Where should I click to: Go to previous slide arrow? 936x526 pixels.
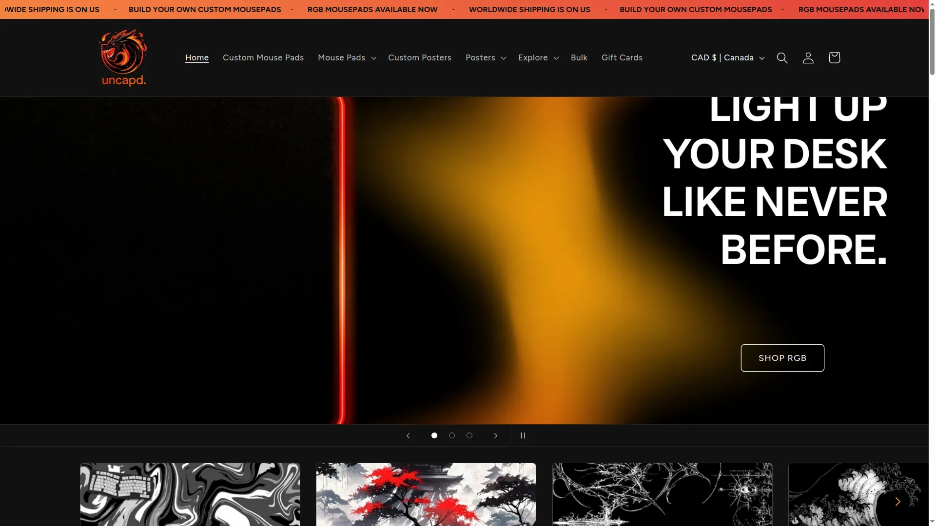click(x=408, y=435)
